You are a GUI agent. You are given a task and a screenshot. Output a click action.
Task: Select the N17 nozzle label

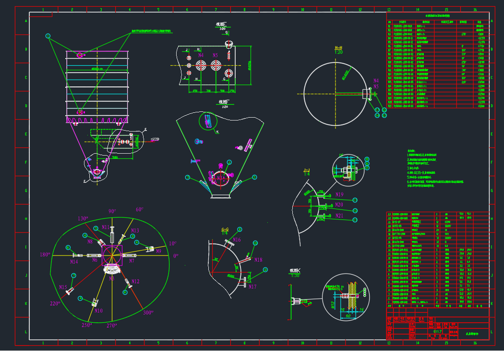coord(252,287)
